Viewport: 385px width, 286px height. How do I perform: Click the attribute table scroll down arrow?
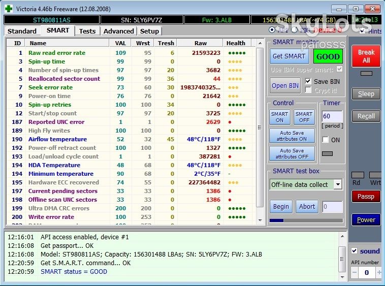coord(260,220)
